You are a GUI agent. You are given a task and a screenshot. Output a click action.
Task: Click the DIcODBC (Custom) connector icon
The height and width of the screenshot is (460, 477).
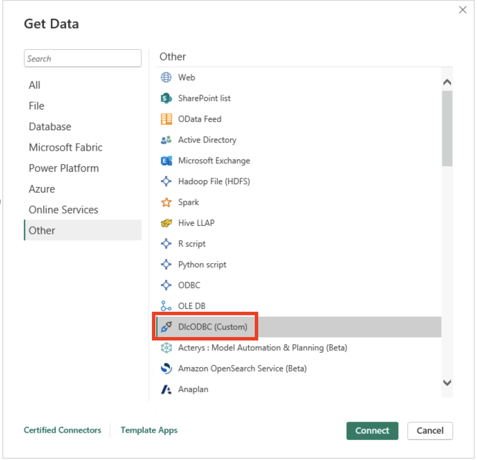pyautogui.click(x=166, y=327)
